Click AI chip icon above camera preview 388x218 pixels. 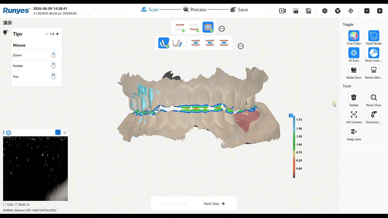[9, 133]
